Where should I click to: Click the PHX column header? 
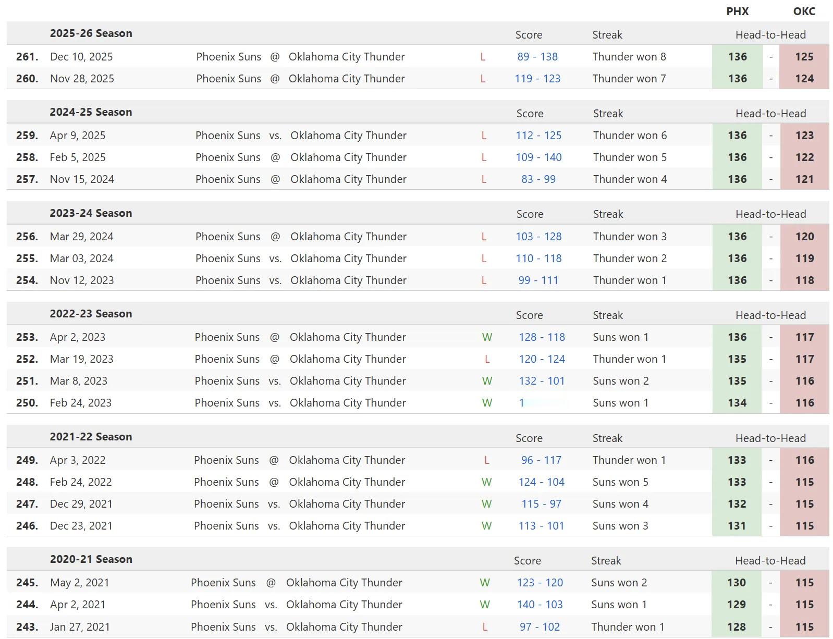[x=737, y=11]
